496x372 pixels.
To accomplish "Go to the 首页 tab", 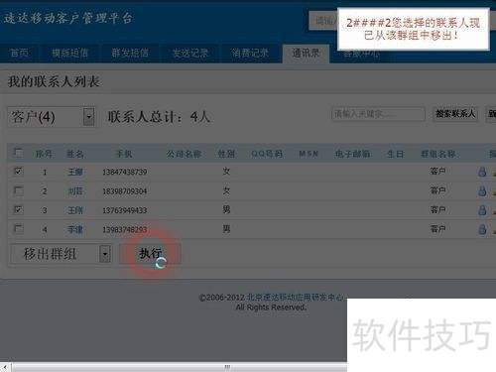I will click(x=20, y=53).
